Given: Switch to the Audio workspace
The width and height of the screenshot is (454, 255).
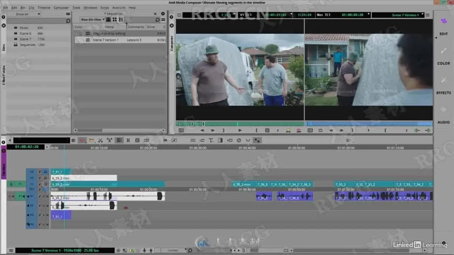Looking at the screenshot, I should [443, 122].
